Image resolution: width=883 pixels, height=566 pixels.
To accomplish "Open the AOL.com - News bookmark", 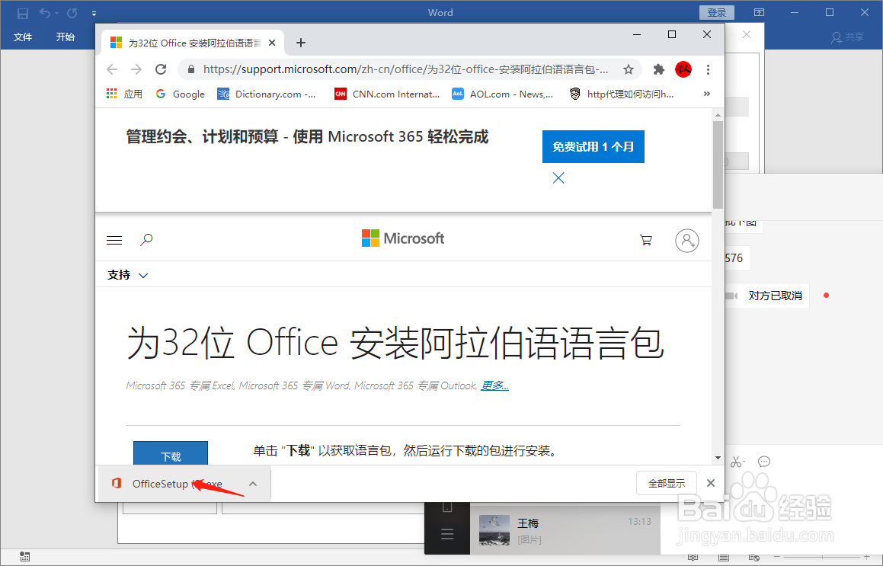I will point(503,94).
